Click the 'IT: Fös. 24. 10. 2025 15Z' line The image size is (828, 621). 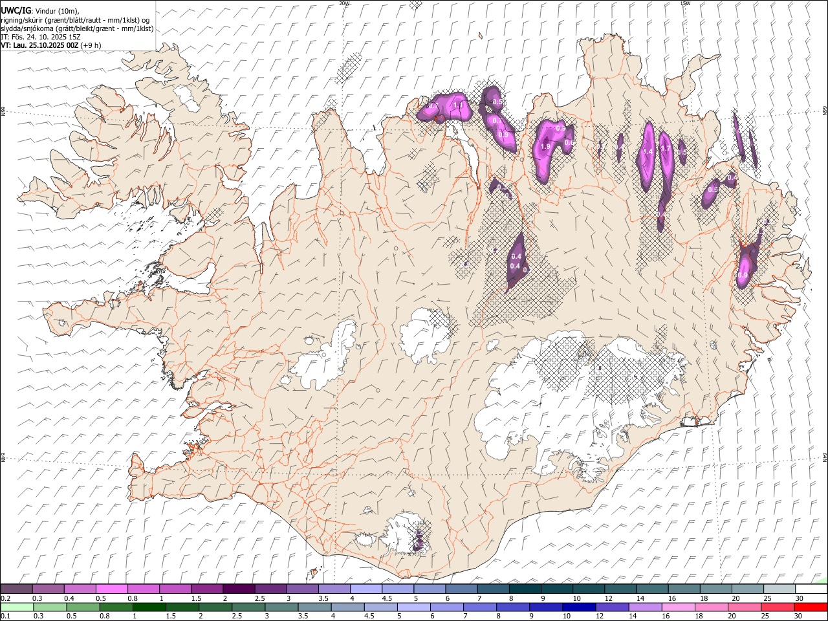pos(41,37)
